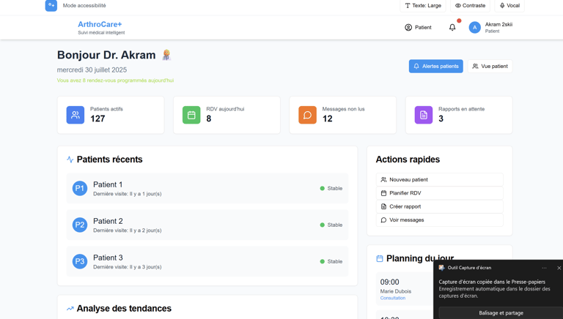This screenshot has height=319, width=563.
Task: Switch role using the Patient button
Action: [418, 27]
